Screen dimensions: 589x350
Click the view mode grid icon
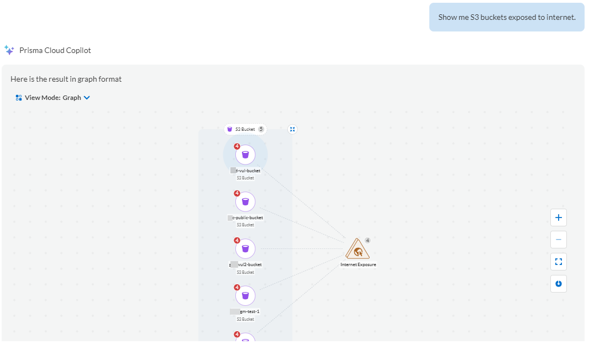(18, 98)
